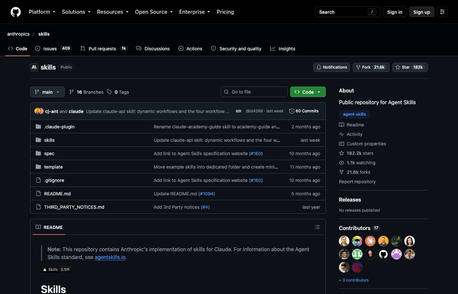Go to GitHub homepage via logo

[x=16, y=12]
